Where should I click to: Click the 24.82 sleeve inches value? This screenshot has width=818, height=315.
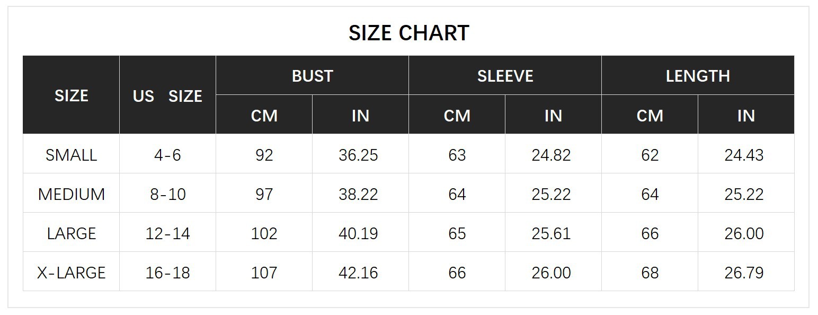(551, 155)
